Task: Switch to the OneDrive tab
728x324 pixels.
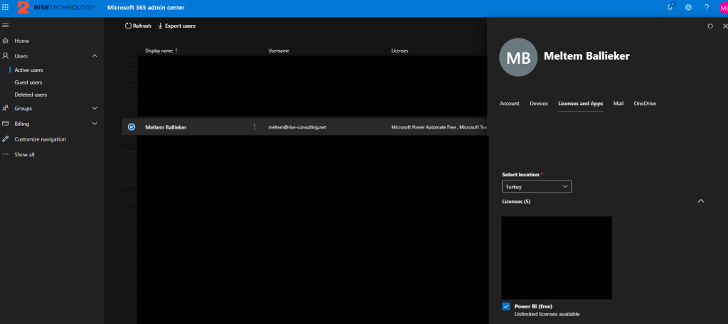Action: click(x=644, y=103)
